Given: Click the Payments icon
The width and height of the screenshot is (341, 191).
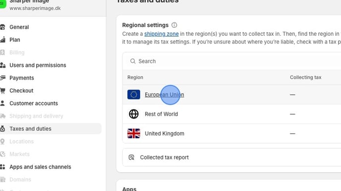Looking at the screenshot, I should pyautogui.click(x=2, y=78).
